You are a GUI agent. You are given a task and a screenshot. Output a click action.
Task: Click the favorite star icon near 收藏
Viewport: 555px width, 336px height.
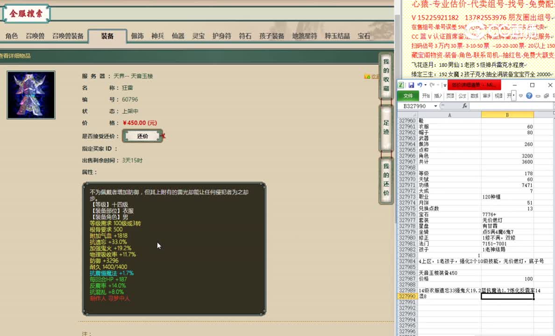click(367, 77)
